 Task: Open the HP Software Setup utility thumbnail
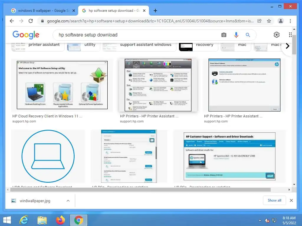(62, 85)
